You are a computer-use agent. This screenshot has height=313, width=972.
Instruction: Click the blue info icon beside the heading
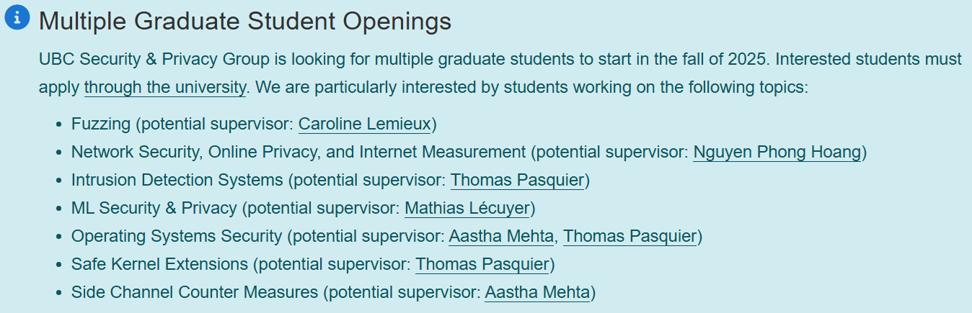(17, 17)
